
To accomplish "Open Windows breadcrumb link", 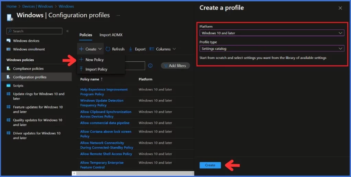I will pos(66,6).
